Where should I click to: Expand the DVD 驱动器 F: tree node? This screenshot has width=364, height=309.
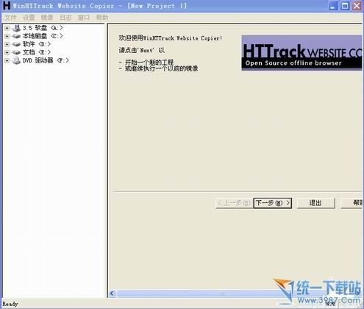point(7,60)
